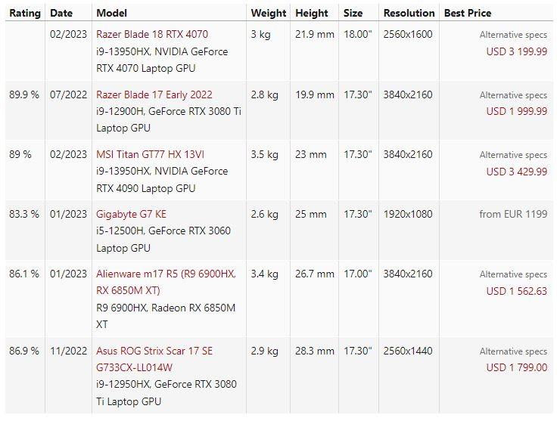Click the USD 1 799.00 price link
The width and height of the screenshot is (560, 421).
pyautogui.click(x=516, y=368)
